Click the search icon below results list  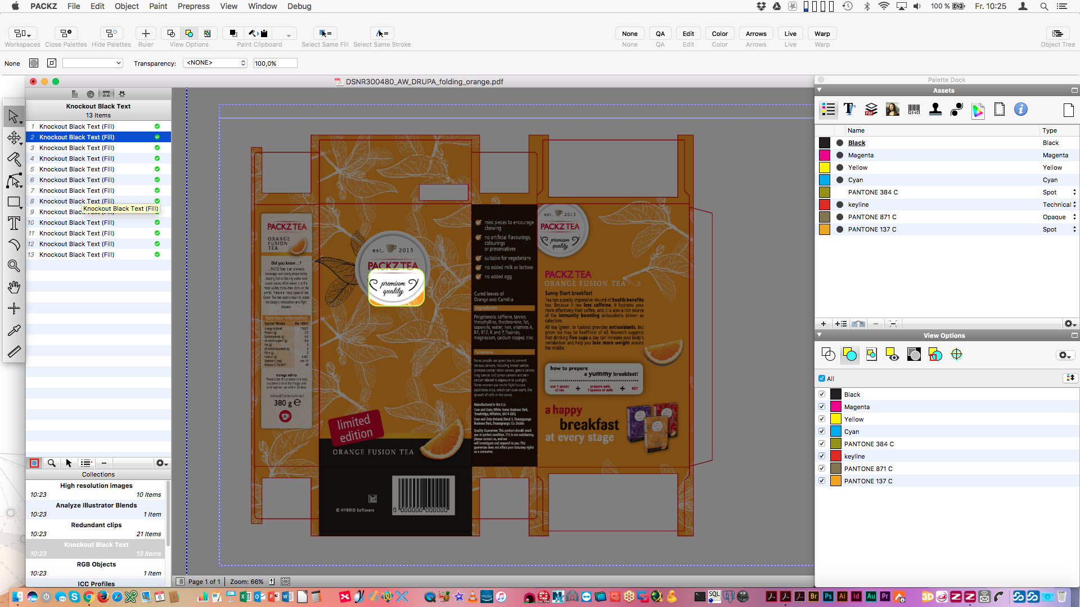point(51,463)
